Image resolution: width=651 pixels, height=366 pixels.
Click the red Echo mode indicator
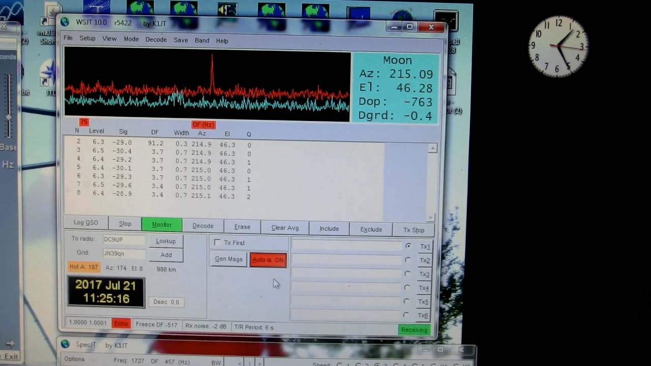[121, 323]
